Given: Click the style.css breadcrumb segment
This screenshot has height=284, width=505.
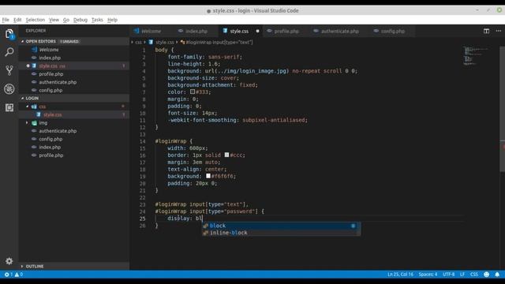Looking at the screenshot, I should [165, 42].
